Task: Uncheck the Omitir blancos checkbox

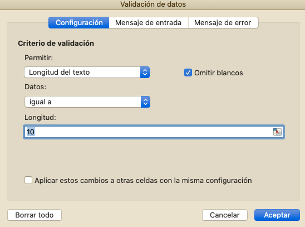Action: point(188,73)
